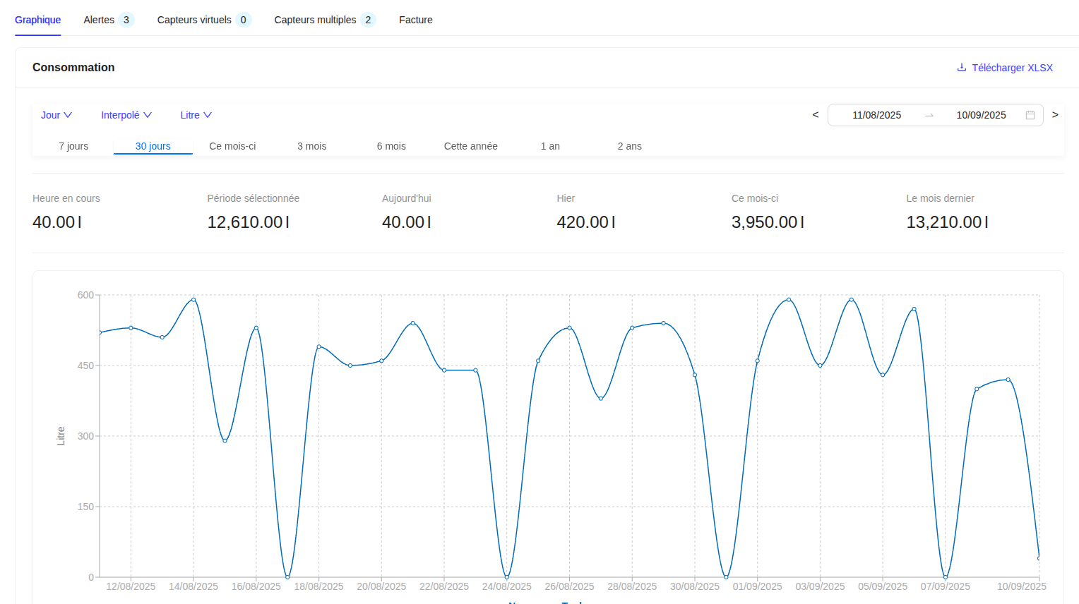This screenshot has width=1079, height=604.
Task: Download data via Télécharger XLSX link
Action: 1011,68
